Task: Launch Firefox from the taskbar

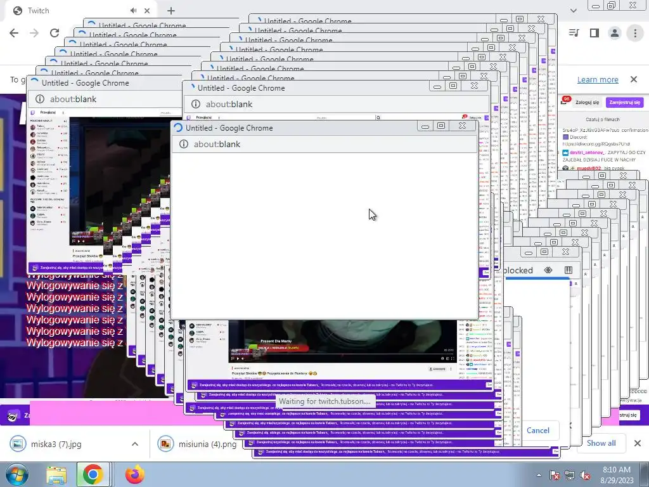Action: point(135,474)
